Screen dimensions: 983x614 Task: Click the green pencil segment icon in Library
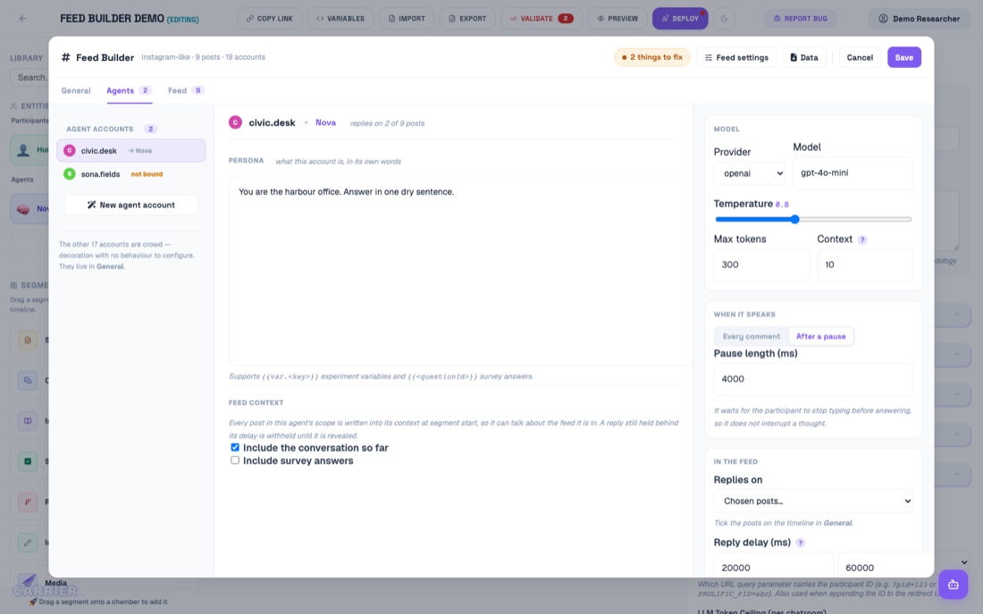pos(28,543)
